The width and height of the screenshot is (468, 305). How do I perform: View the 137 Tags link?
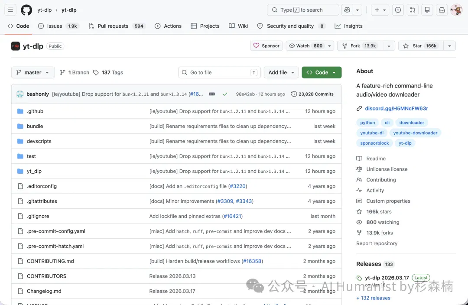tap(108, 72)
